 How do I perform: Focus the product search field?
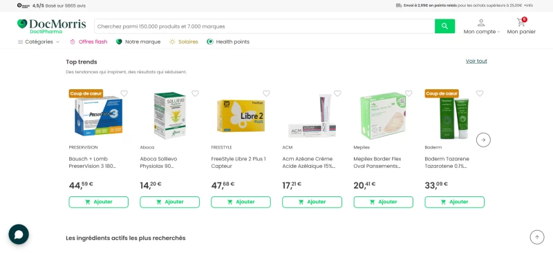(265, 26)
